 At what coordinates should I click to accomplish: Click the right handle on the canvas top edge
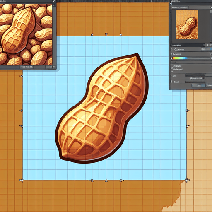(x=120, y=34)
